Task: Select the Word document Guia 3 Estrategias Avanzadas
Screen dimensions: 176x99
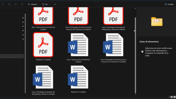Action: pyautogui.click(x=43, y=80)
